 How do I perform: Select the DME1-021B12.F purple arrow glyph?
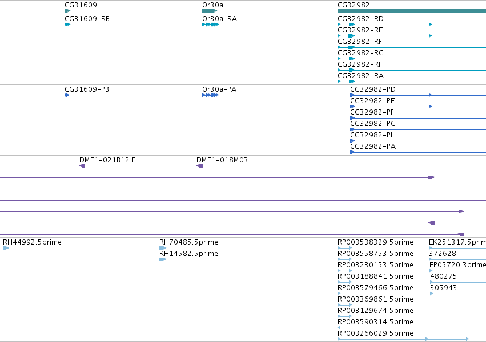coord(82,166)
